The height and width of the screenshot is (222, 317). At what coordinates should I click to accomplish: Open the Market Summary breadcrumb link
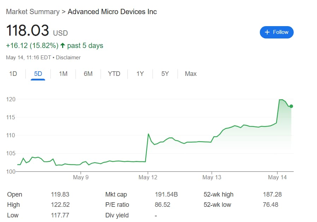point(32,12)
